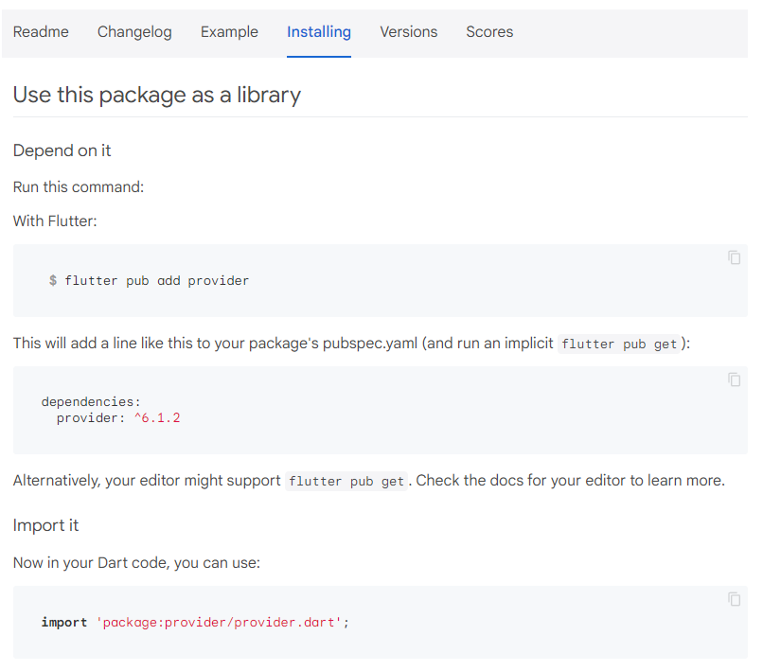Click the 'package:provider/provider.dart' import string
Image resolution: width=763 pixels, height=671 pixels.
pos(219,623)
